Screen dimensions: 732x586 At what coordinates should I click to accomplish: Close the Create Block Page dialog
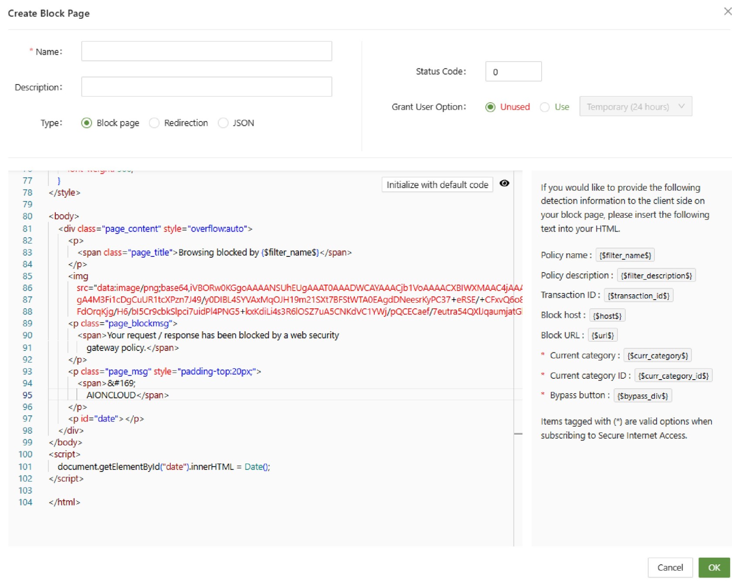click(727, 12)
